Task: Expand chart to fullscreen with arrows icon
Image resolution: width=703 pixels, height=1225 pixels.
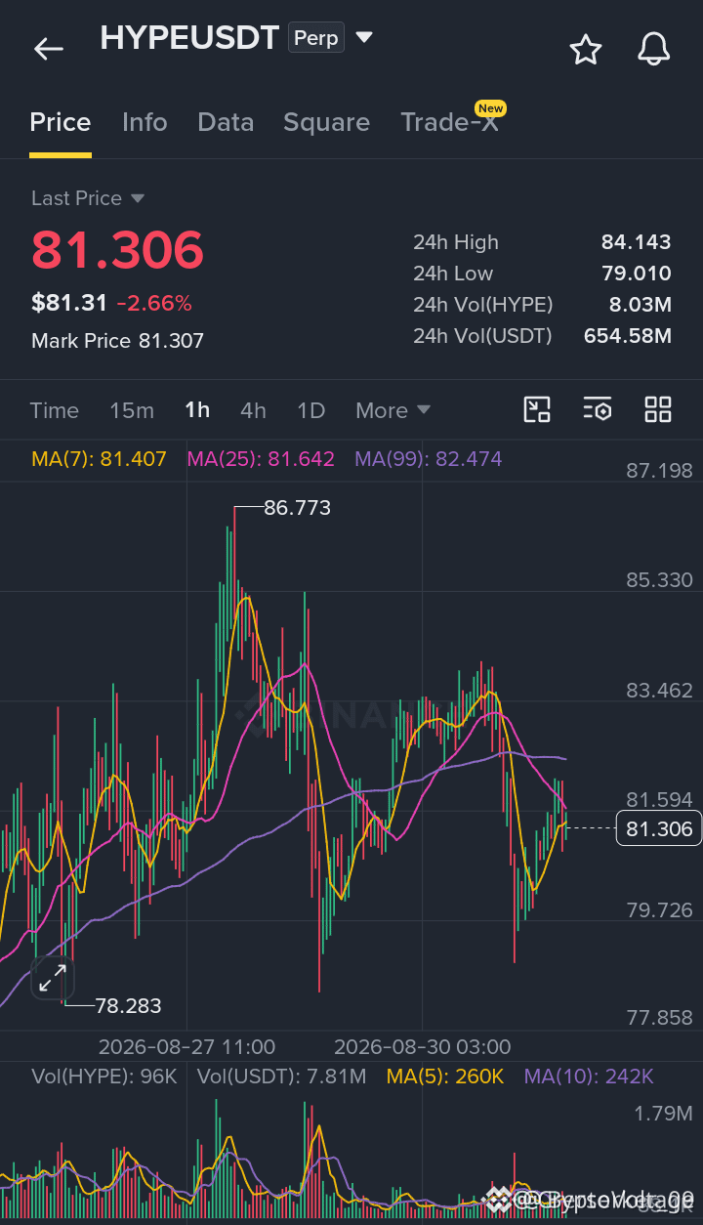Action: [52, 979]
